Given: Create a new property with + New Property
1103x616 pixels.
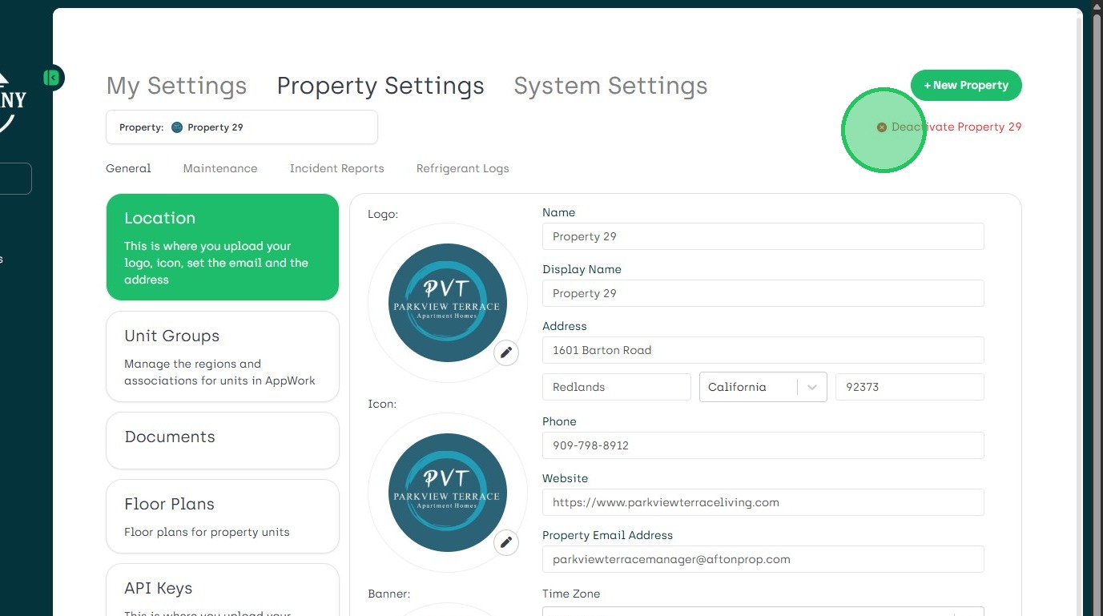Looking at the screenshot, I should point(966,85).
